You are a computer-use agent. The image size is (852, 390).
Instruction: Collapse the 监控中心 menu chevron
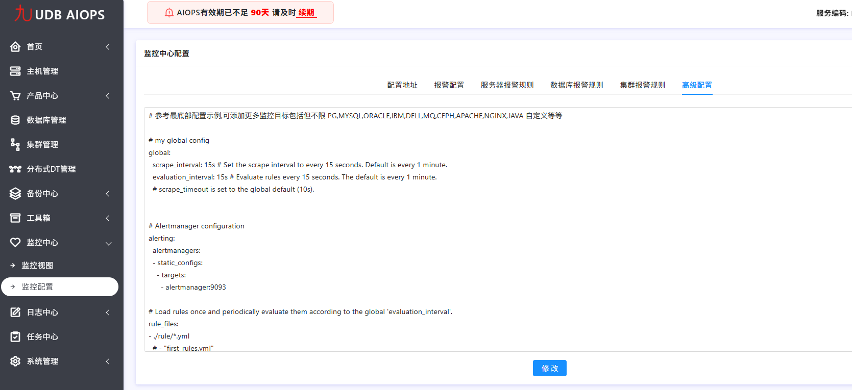[108, 243]
